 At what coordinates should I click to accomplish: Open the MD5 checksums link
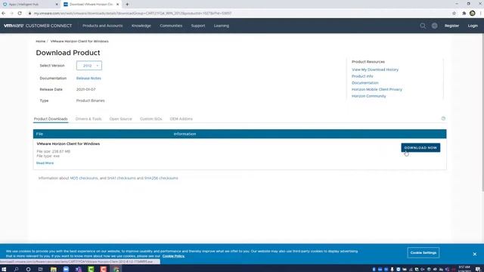[84, 178]
